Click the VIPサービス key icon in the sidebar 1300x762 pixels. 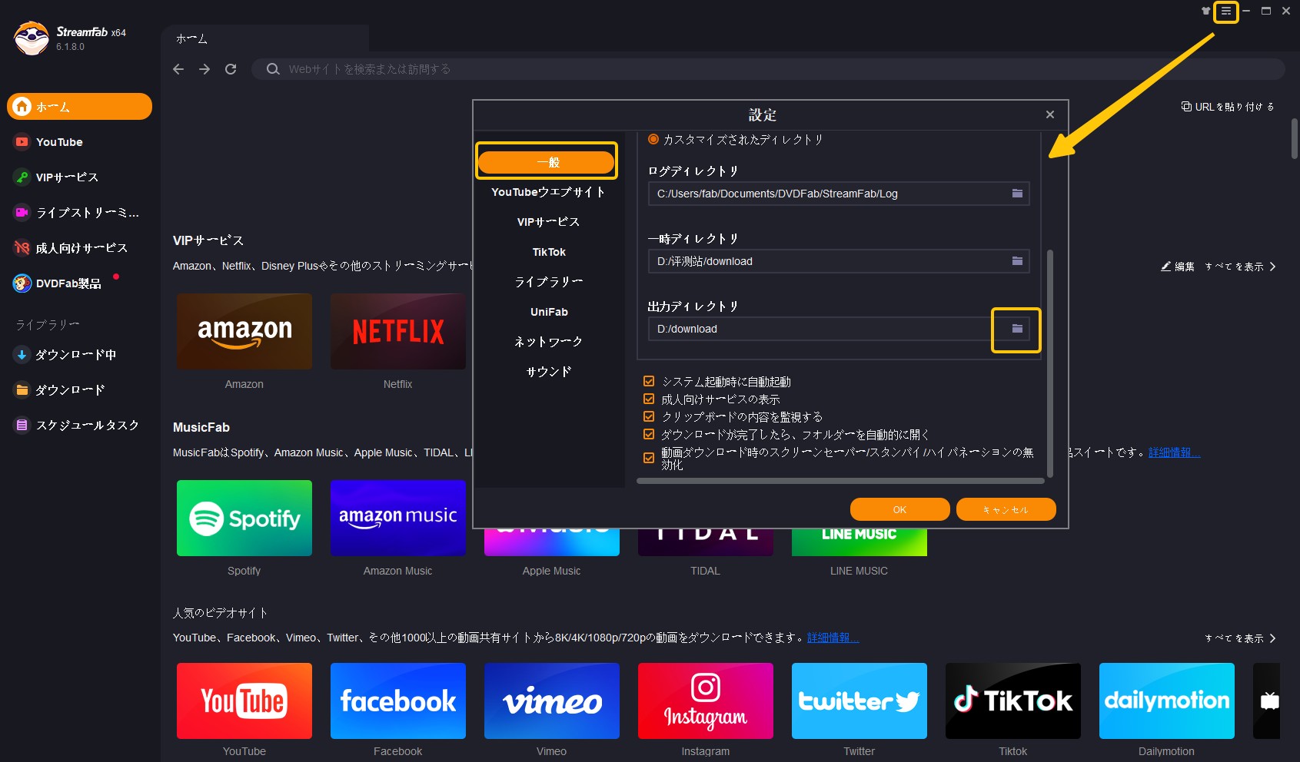[x=22, y=177]
